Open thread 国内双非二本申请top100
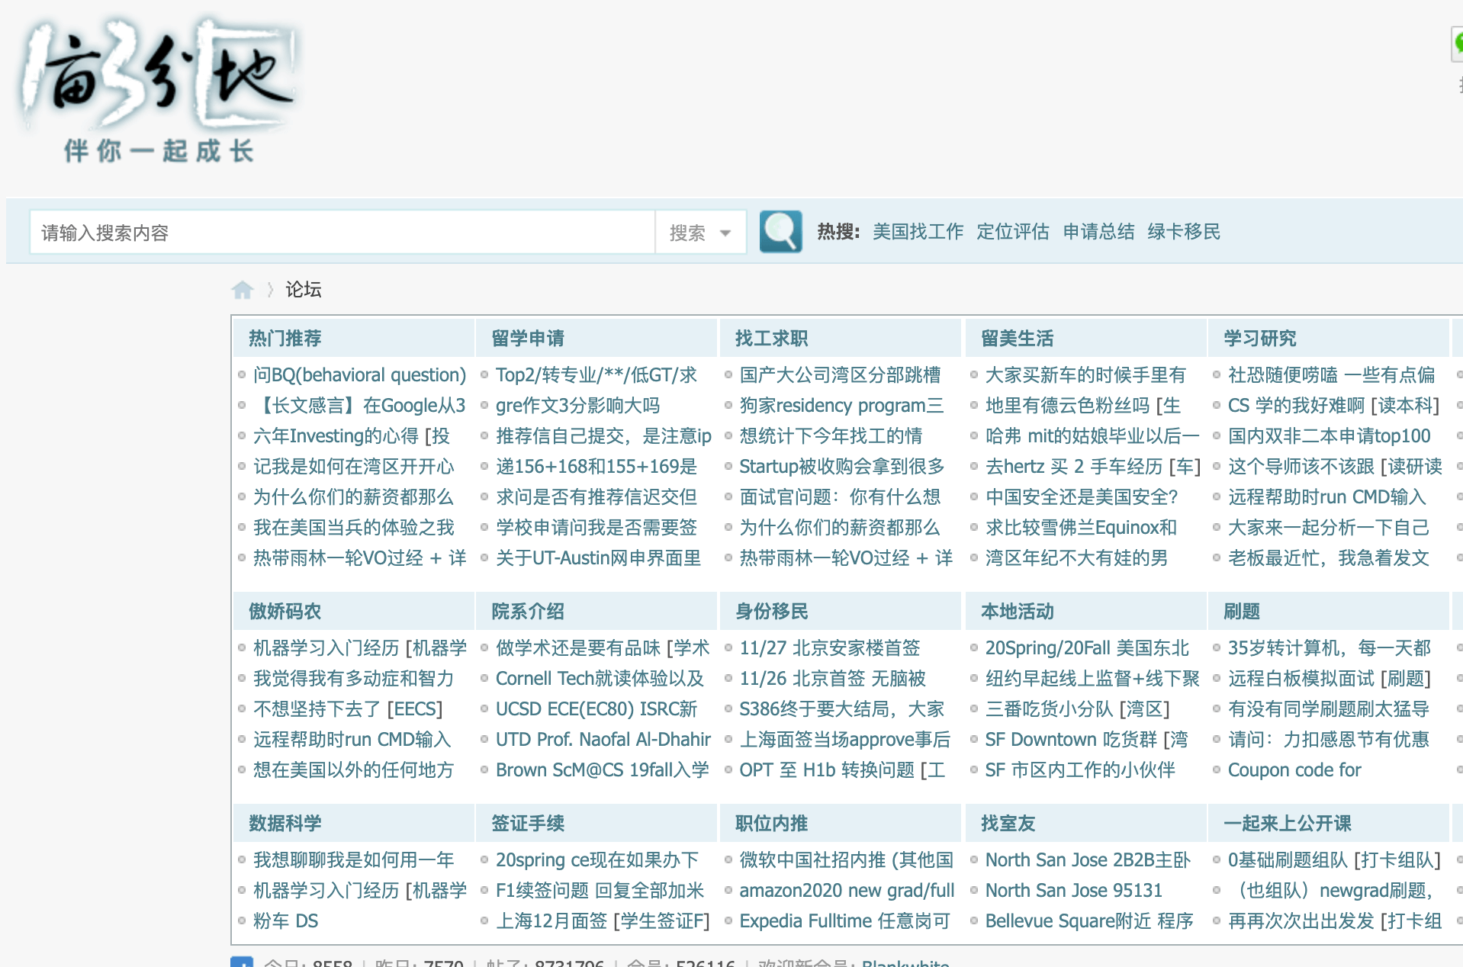Viewport: 1463px width, 967px height. (x=1329, y=435)
